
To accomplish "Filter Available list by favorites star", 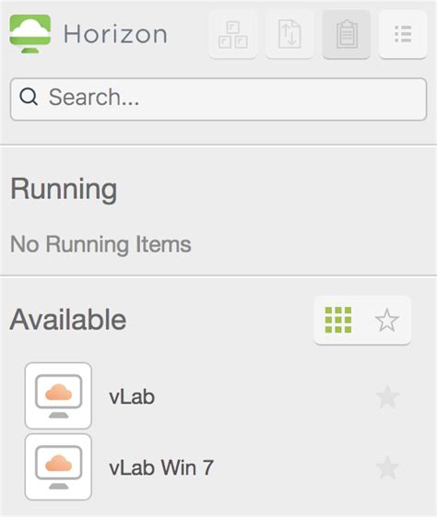I will coord(387,320).
